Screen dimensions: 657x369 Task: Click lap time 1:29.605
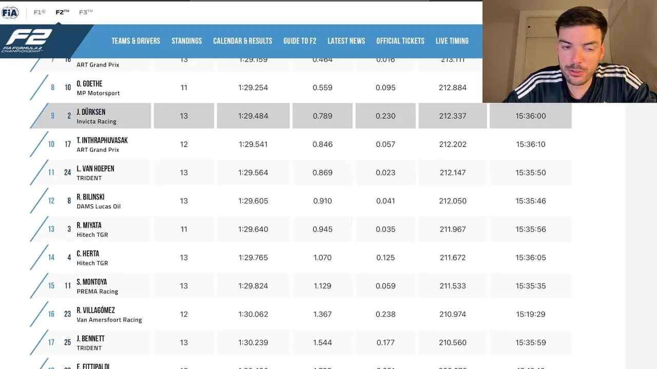(x=253, y=201)
